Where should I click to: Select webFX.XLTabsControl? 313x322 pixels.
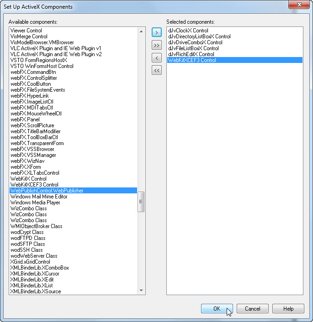pos(73,173)
